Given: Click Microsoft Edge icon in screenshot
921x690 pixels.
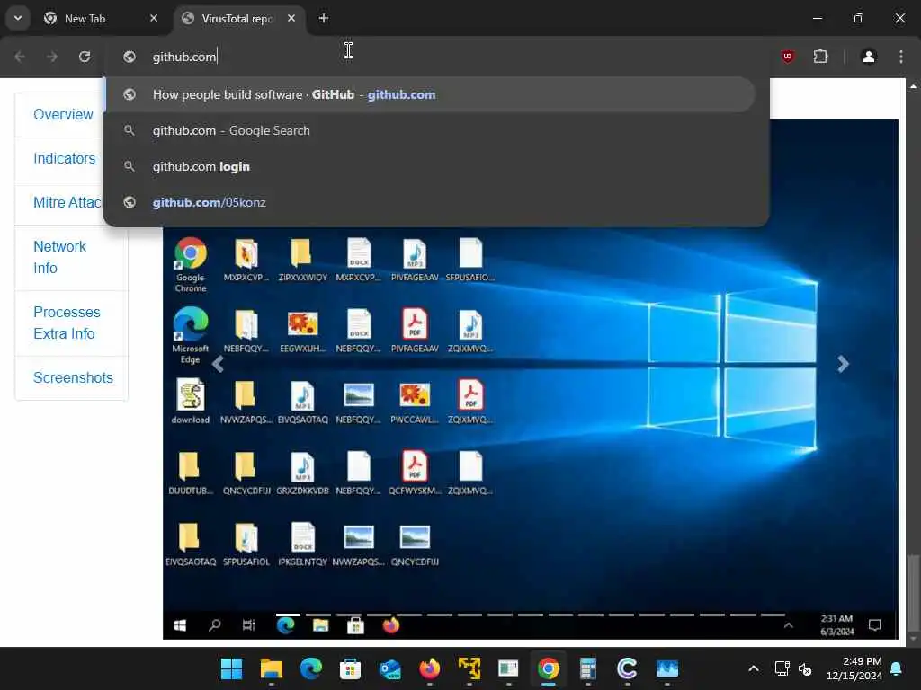Looking at the screenshot, I should click(191, 335).
